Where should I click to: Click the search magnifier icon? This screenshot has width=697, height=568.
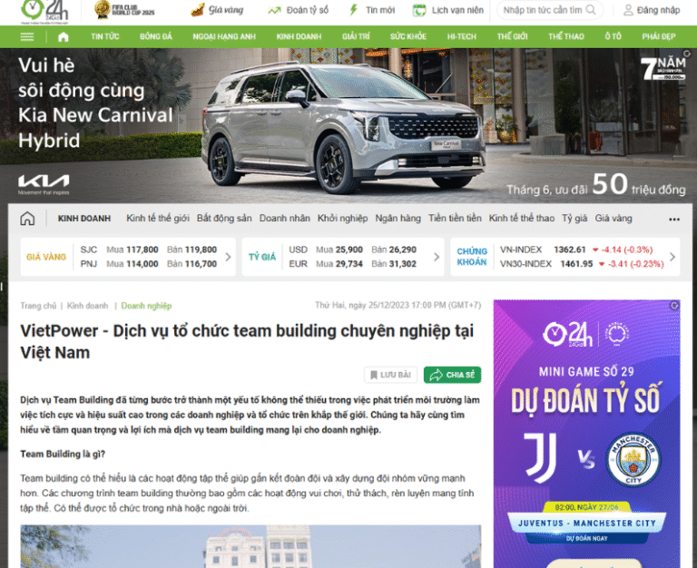click(x=591, y=10)
